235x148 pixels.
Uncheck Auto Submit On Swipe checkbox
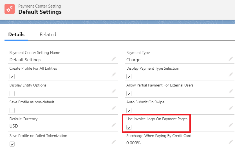pos(129,110)
